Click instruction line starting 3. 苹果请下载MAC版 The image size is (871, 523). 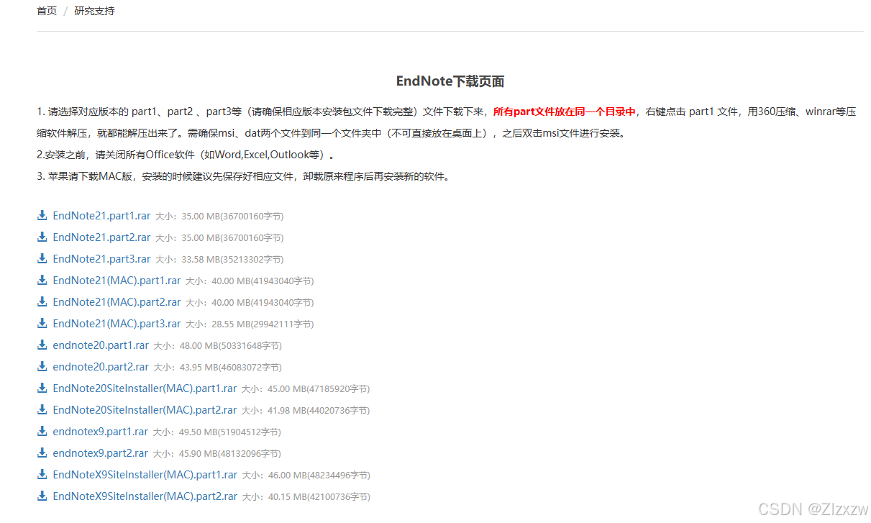click(243, 176)
